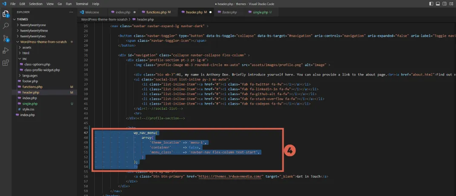456x196 pixels.
Task: Switch to the footer.php editor tab
Action: tap(229, 12)
